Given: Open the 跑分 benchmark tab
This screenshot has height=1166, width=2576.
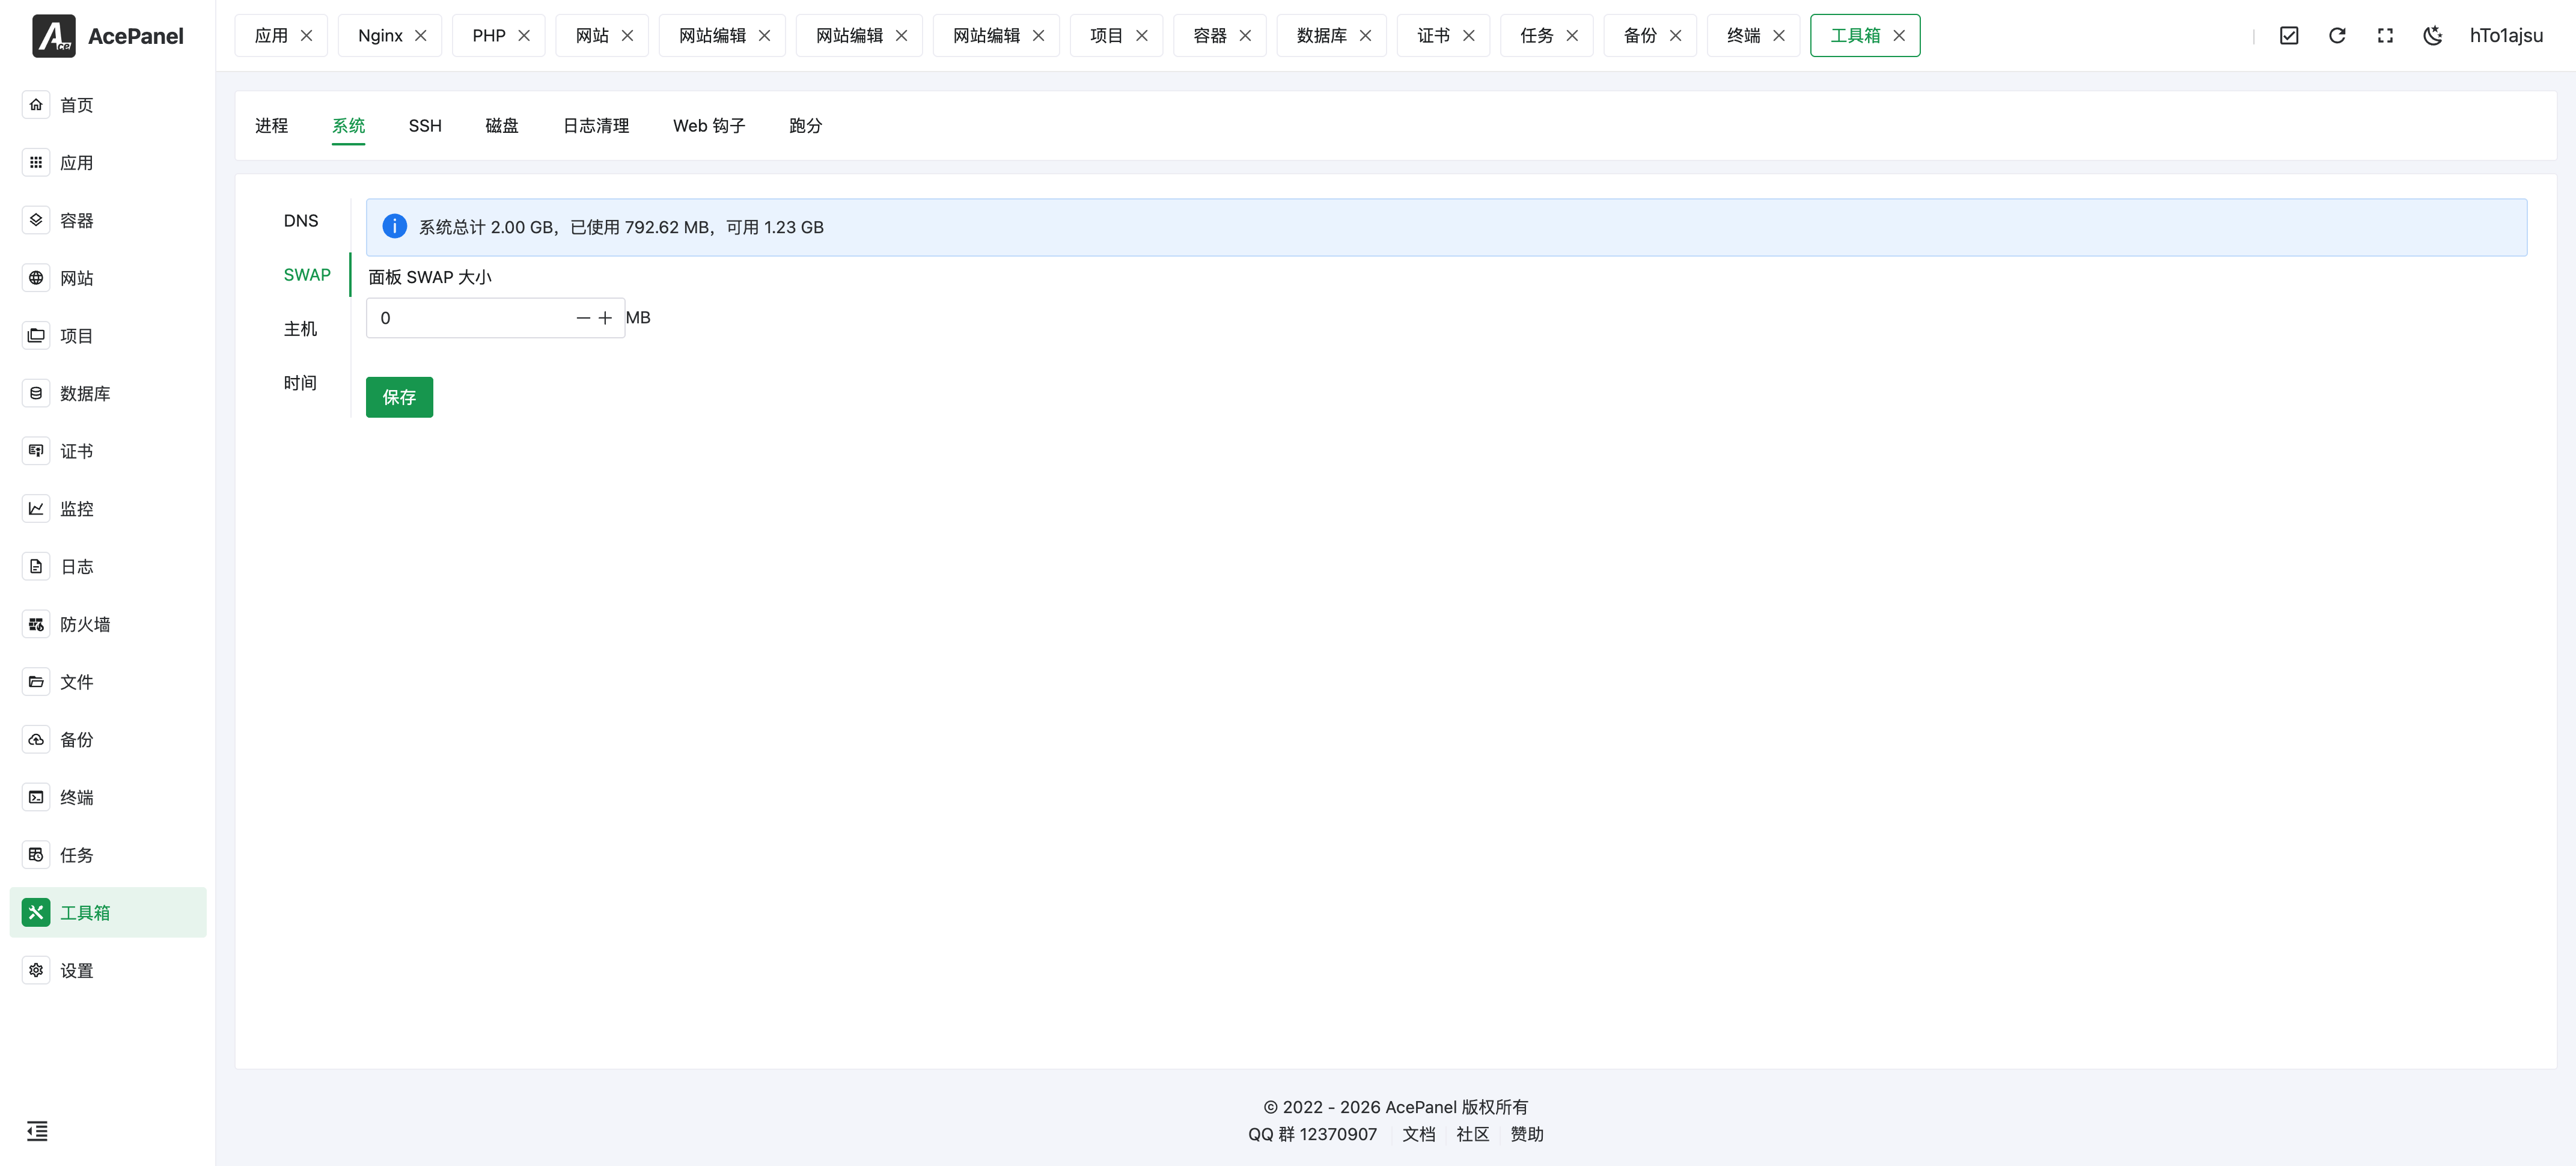Looking at the screenshot, I should (805, 126).
